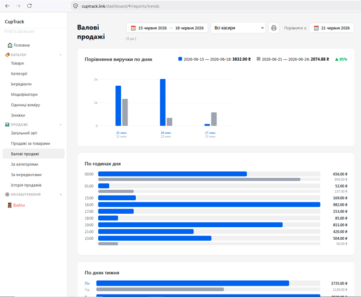Click the gear icon beside НАЛАШТУВАННЯ
The width and height of the screenshot is (361, 297).
click(x=7, y=194)
